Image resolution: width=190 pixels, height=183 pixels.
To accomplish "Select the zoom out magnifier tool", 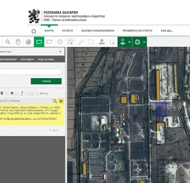I will [8, 42].
